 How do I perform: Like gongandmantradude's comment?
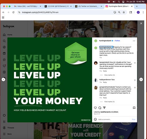tap(135, 88)
